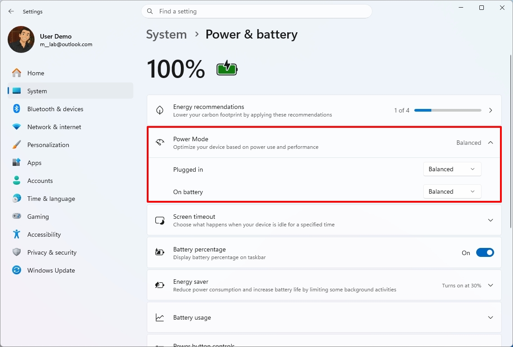
Task: Click the Energy saver icon
Action: pos(160,285)
